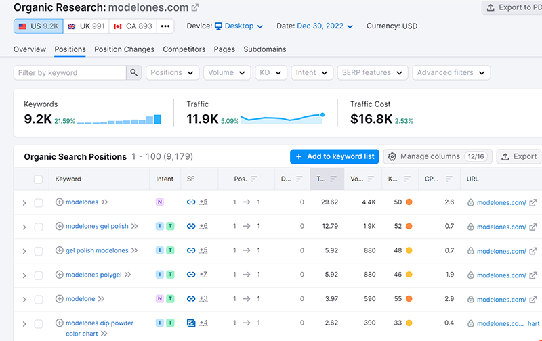Switch to the Position Changes tab

tap(125, 49)
